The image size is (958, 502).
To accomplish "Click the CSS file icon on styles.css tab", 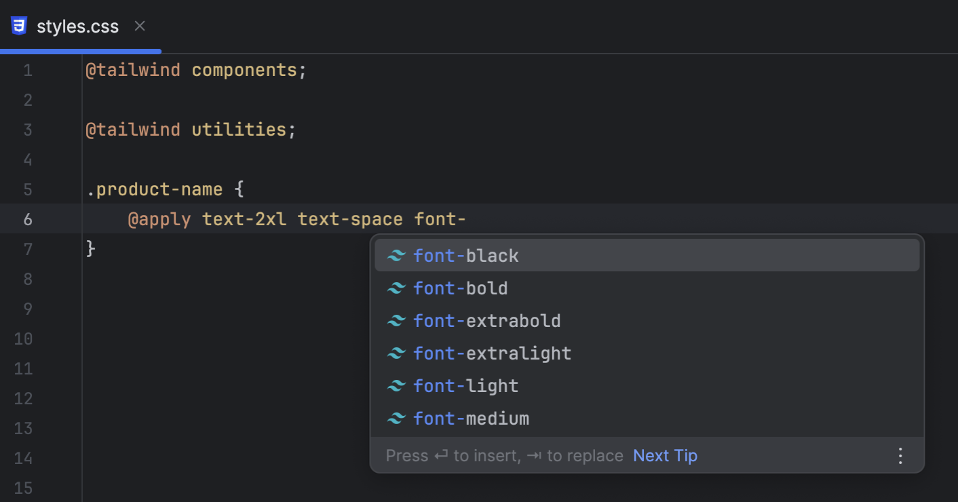I will pyautogui.click(x=19, y=26).
